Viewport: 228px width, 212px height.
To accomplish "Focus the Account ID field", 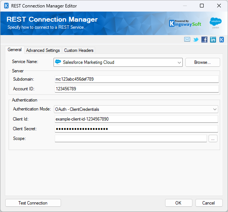I will [x=137, y=89].
